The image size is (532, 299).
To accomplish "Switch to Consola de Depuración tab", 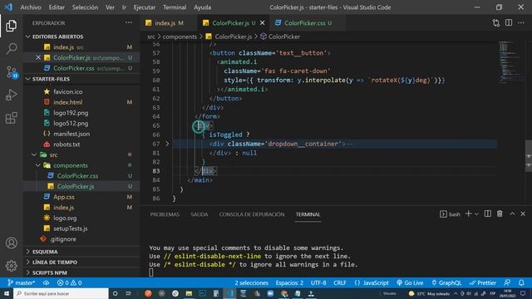I will coord(251,214).
